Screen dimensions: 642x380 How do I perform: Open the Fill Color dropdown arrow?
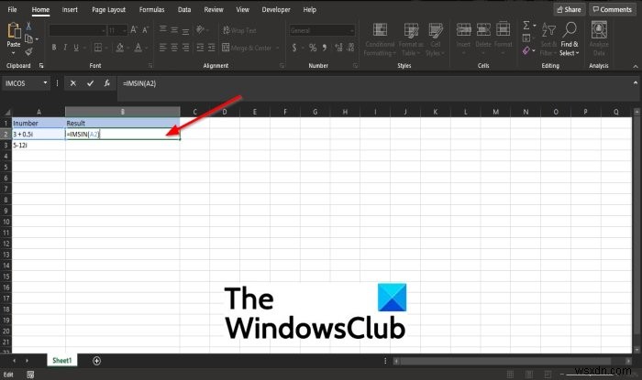(x=127, y=48)
